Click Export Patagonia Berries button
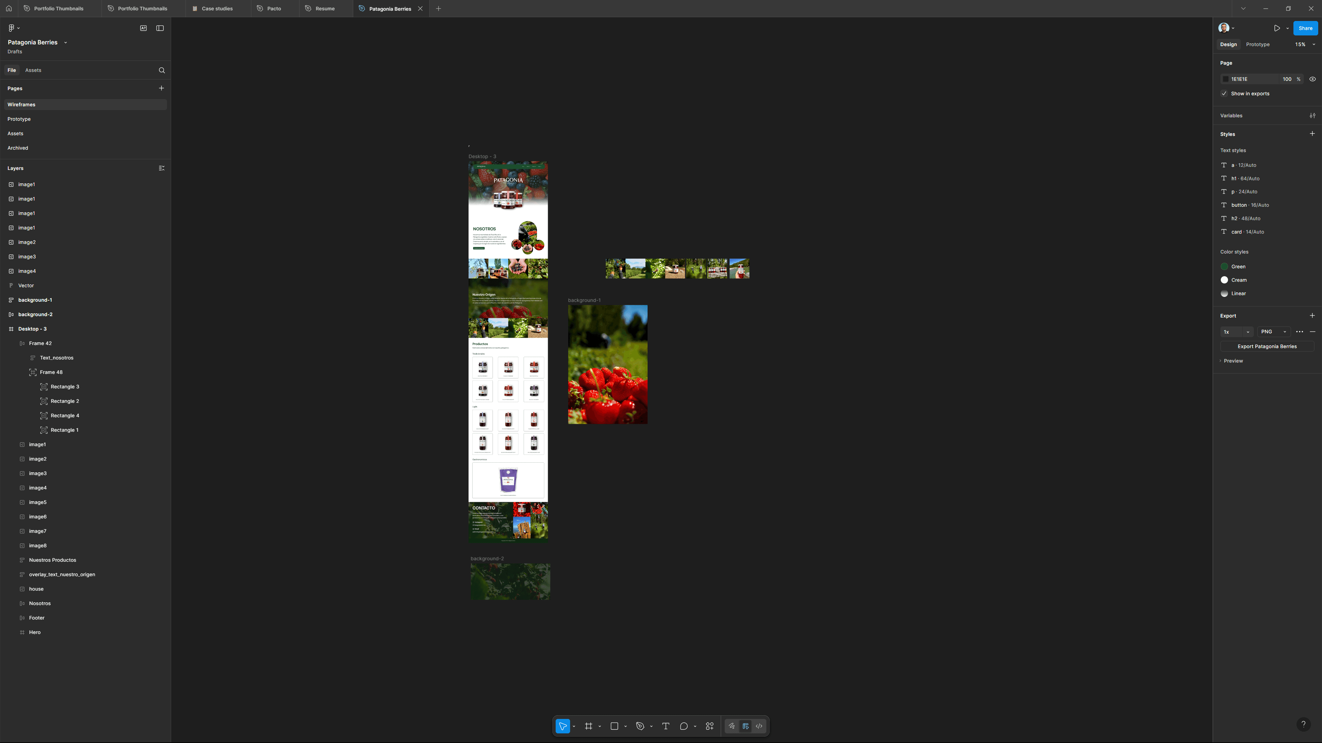The width and height of the screenshot is (1322, 743). click(x=1267, y=347)
